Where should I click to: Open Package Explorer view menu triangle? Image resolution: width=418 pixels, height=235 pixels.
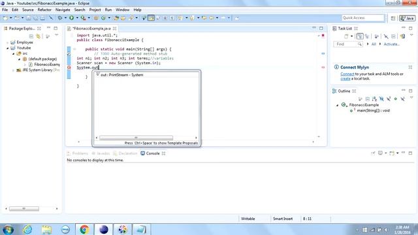[x=56, y=35]
